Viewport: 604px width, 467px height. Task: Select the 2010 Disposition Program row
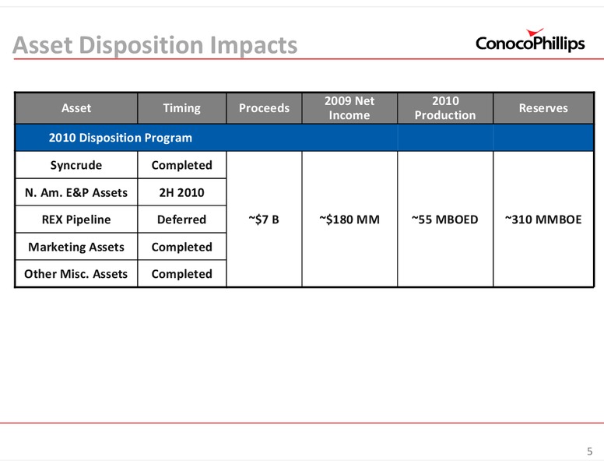pos(304,138)
